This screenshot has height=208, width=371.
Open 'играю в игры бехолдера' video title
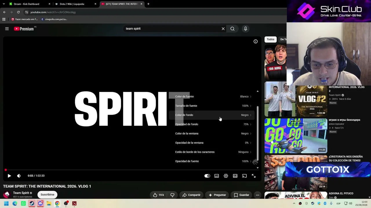coord(344,120)
